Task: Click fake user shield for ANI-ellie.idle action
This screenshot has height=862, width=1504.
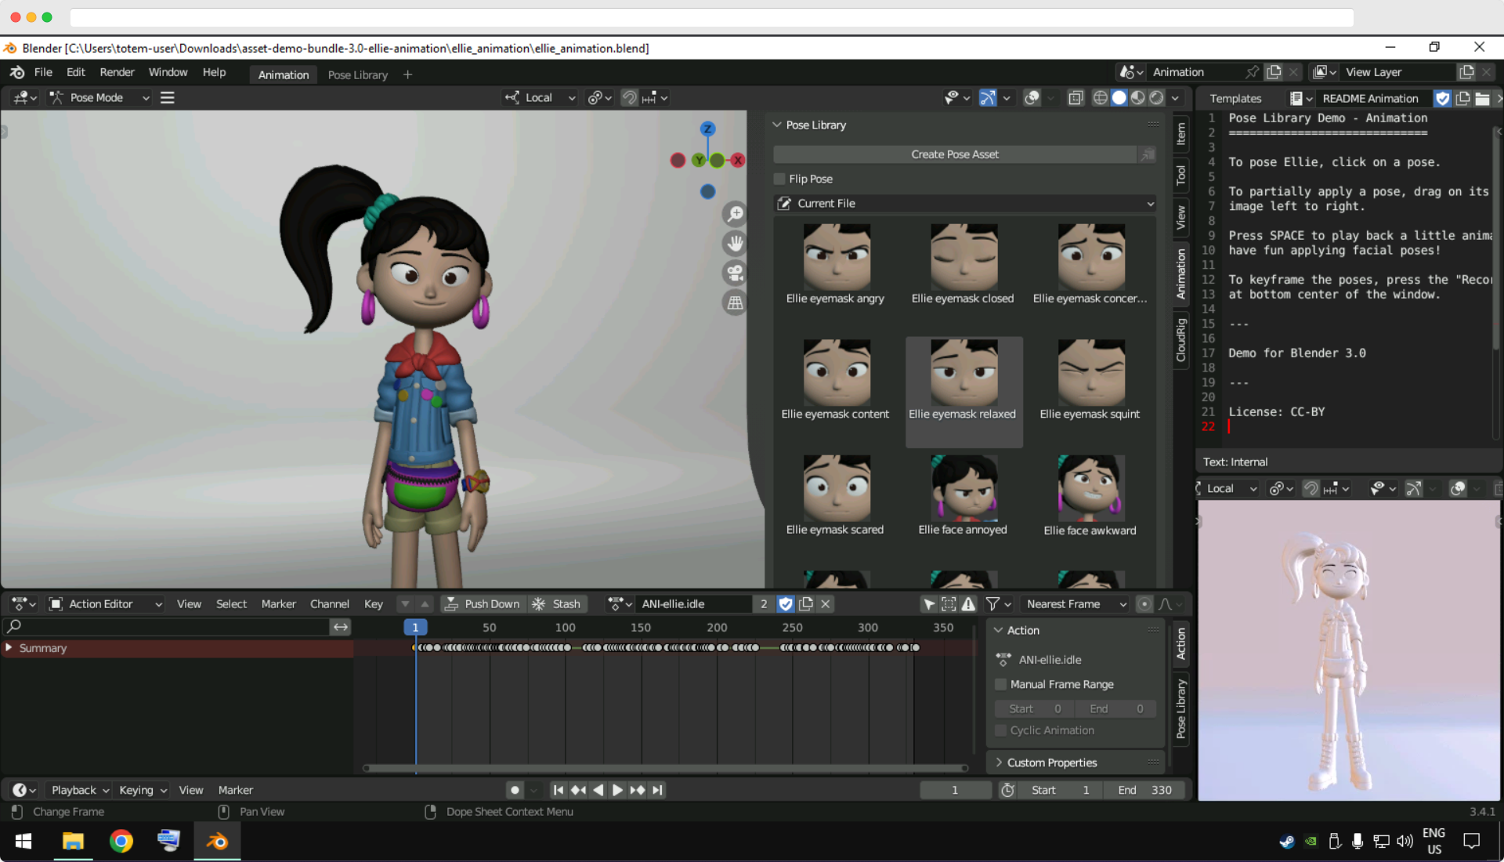Action: (x=786, y=604)
